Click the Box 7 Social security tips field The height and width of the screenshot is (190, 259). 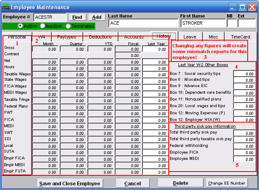click(x=244, y=74)
